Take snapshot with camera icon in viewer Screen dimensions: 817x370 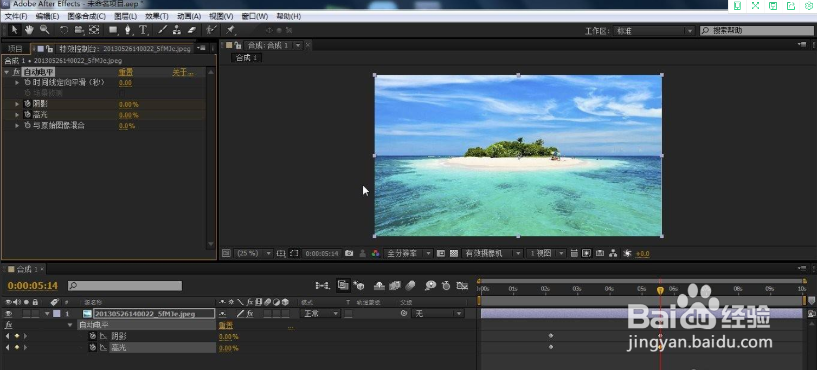coord(349,254)
